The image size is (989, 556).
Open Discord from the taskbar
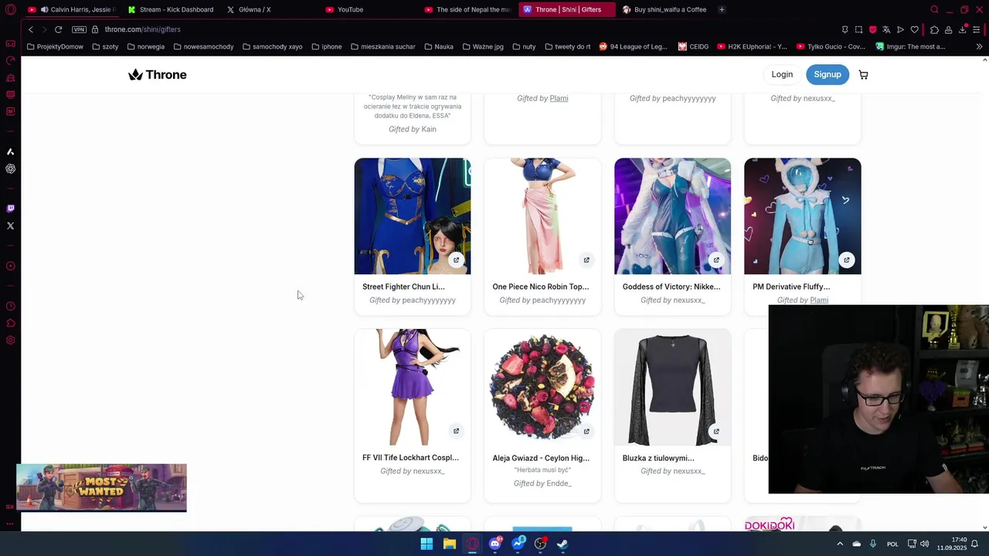click(x=495, y=544)
